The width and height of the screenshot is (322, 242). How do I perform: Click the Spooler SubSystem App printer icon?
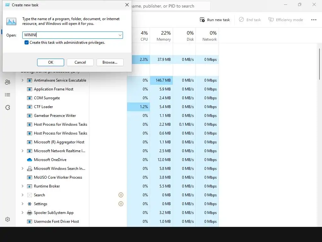click(30, 213)
